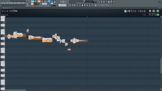
Task: Open the Channel rack icon
Action: coord(73,5)
